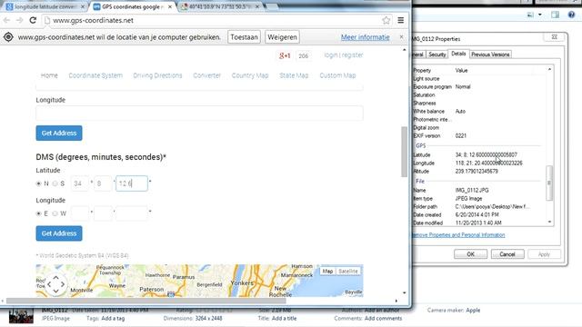The height and width of the screenshot is (327, 582).
Task: Click DMS longitude seconds field
Action: [132, 213]
